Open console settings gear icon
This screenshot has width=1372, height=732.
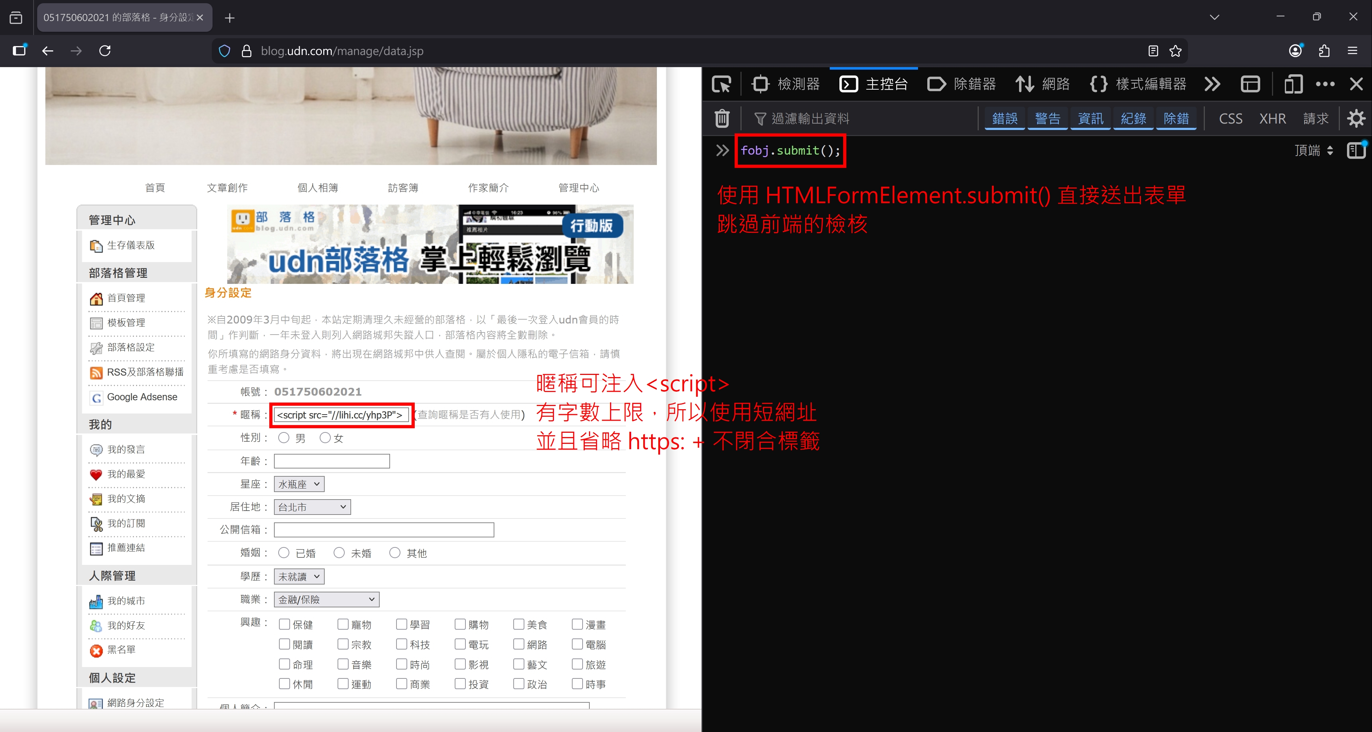[1356, 118]
